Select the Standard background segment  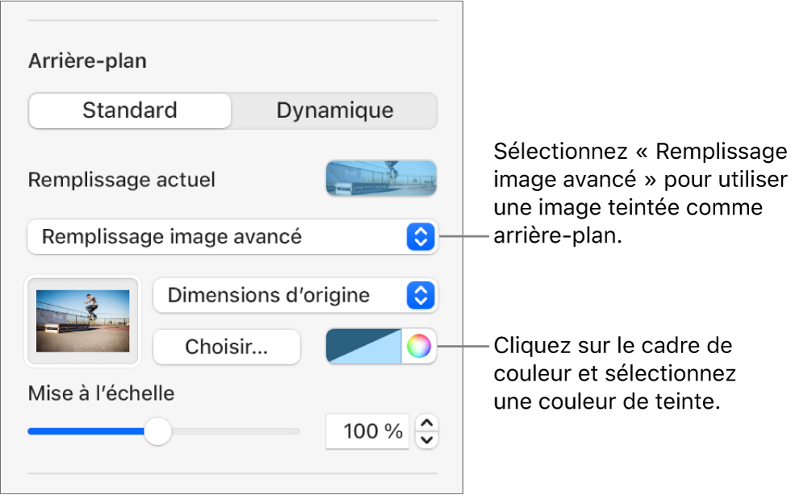(x=130, y=110)
